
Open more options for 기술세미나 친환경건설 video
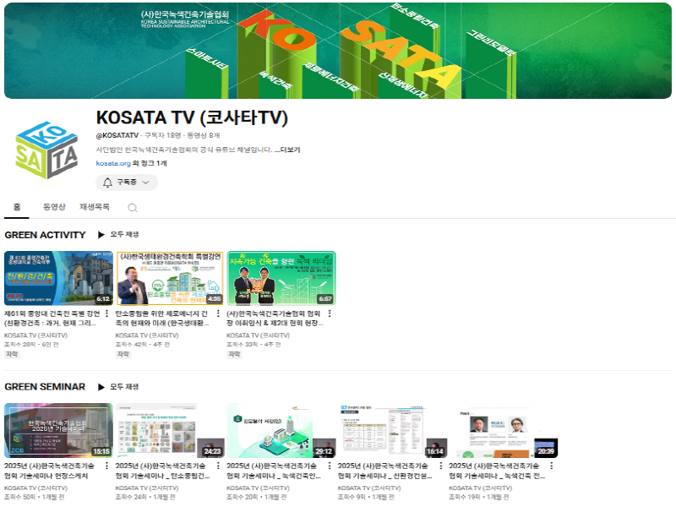(440, 466)
